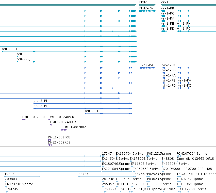Select transcript label vir-1-RA
216x193 pixels.
click(168, 19)
